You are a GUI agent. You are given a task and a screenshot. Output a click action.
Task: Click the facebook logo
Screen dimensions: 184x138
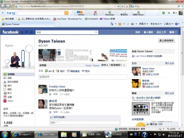(x=10, y=32)
